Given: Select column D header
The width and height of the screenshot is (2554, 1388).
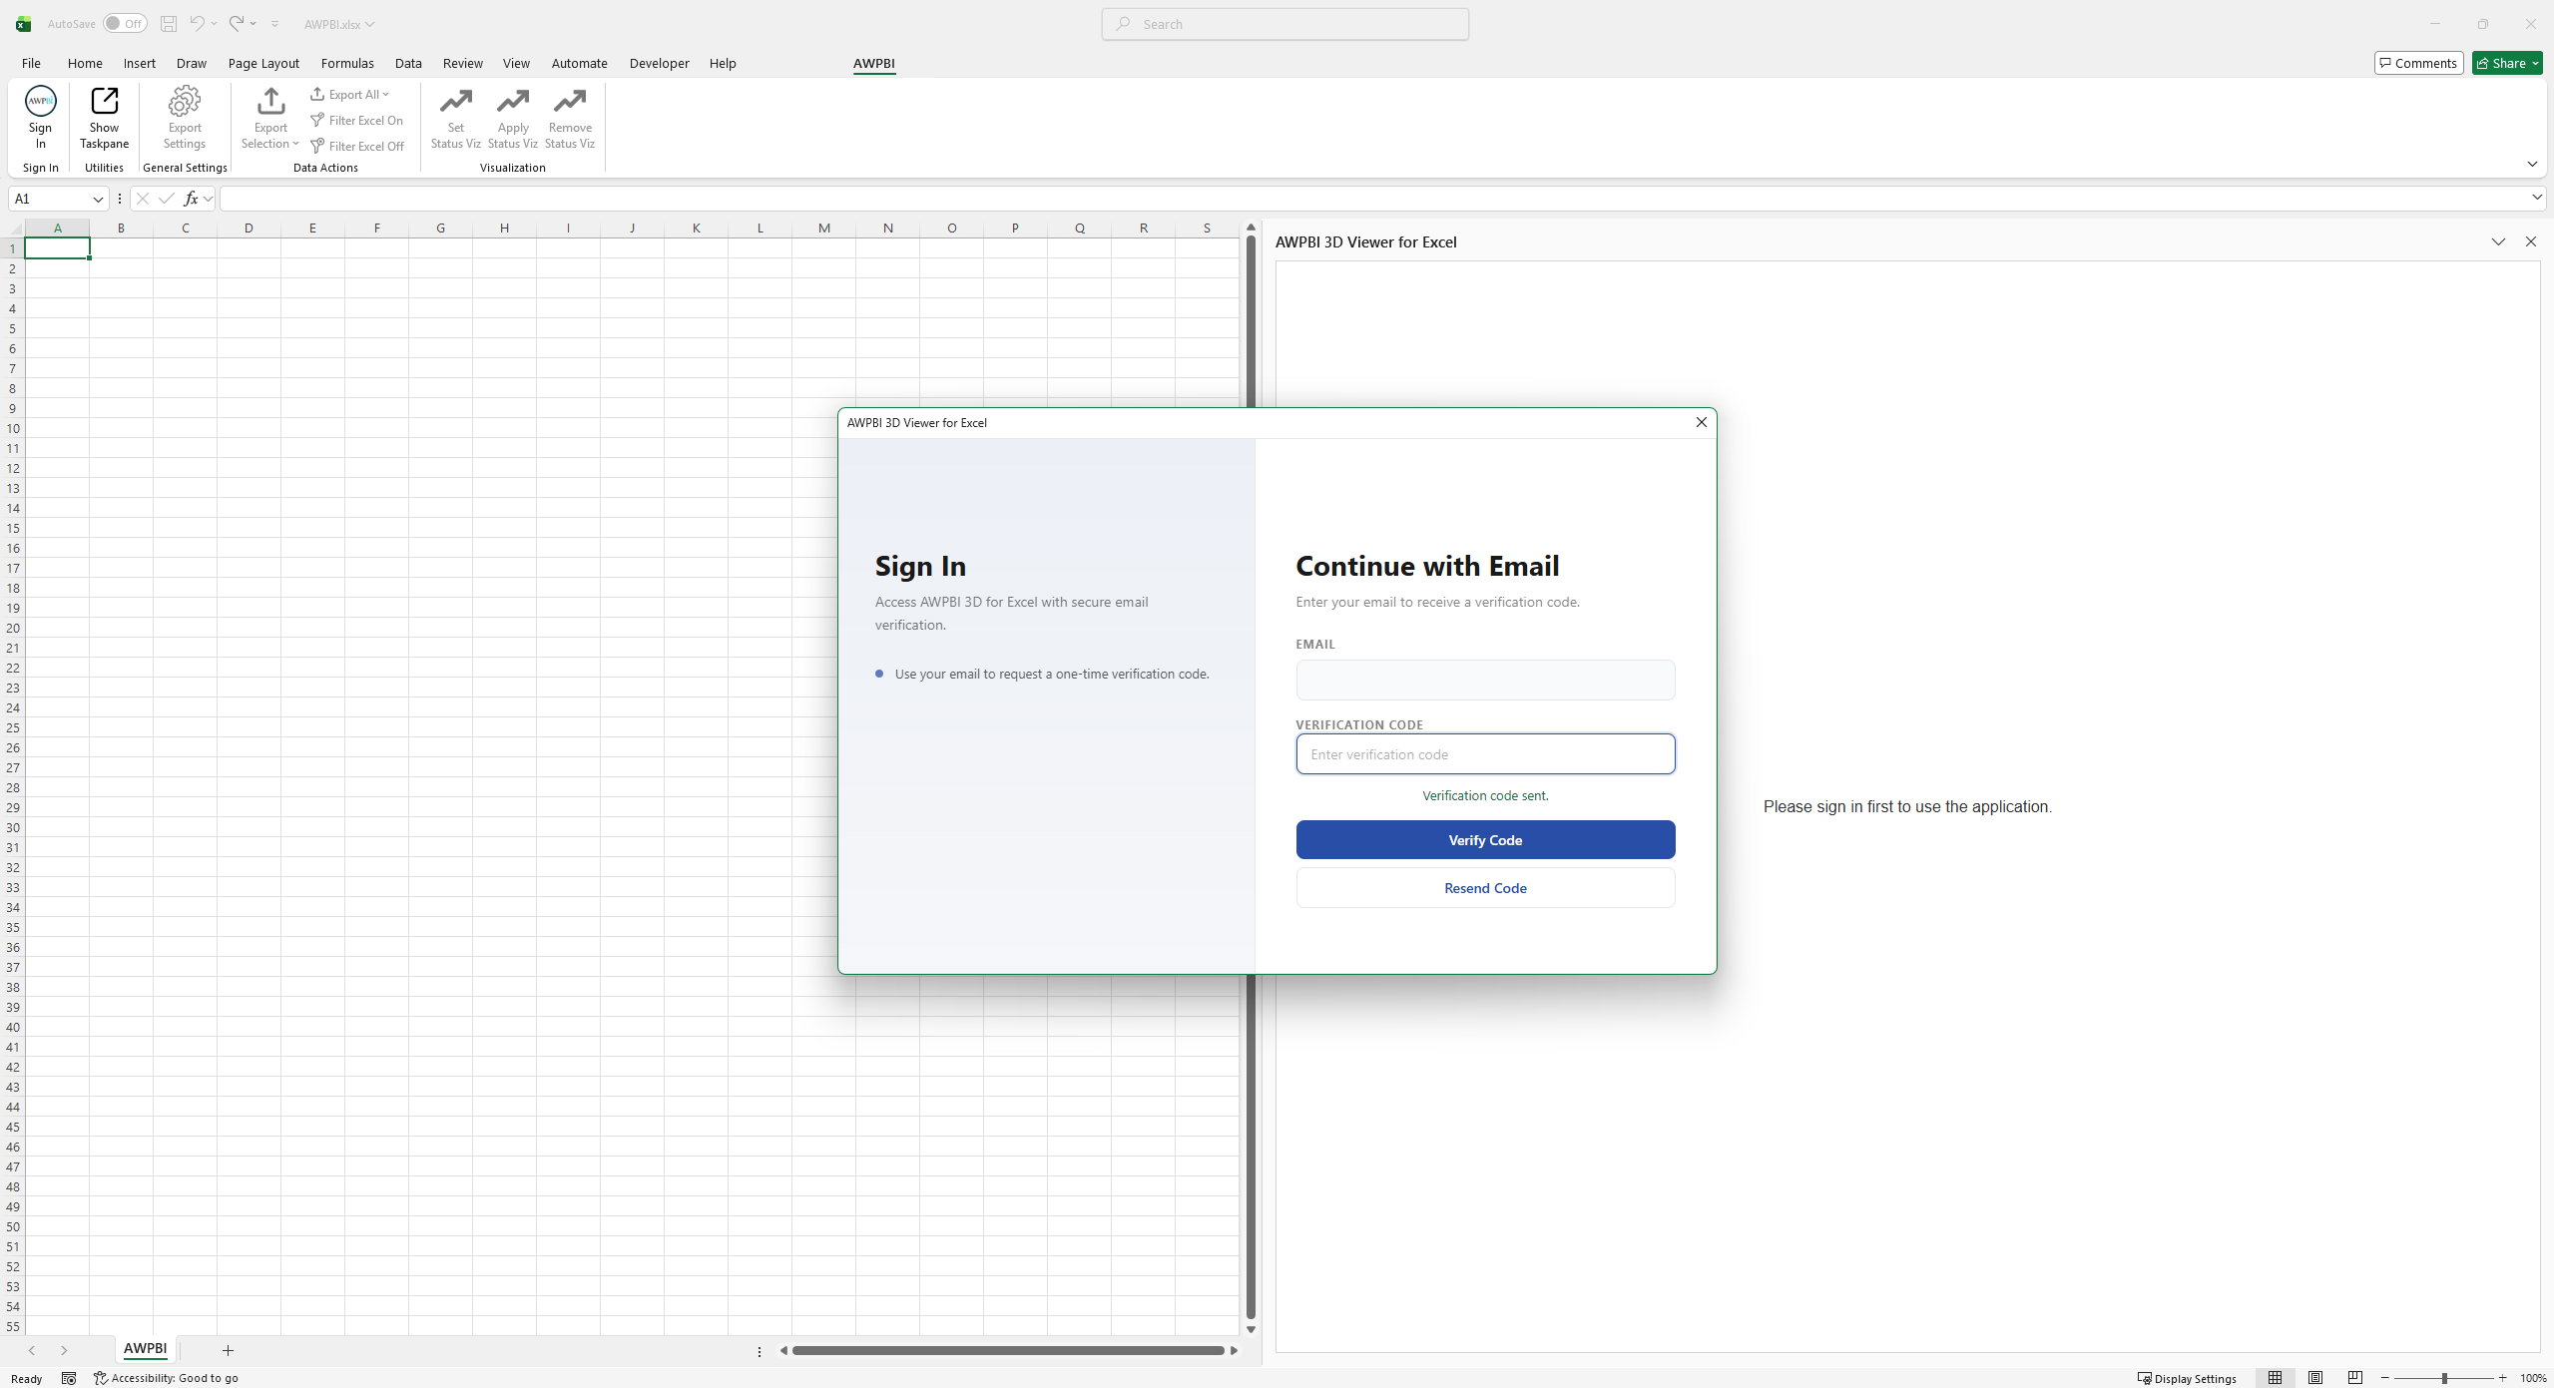Looking at the screenshot, I should (249, 228).
